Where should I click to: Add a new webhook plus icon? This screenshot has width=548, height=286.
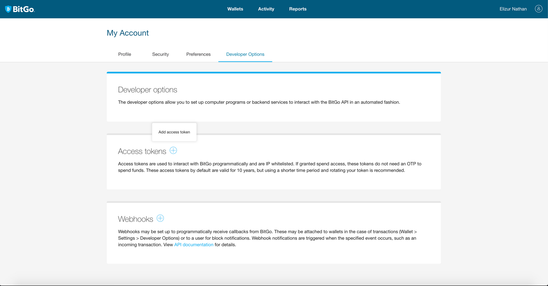(160, 218)
